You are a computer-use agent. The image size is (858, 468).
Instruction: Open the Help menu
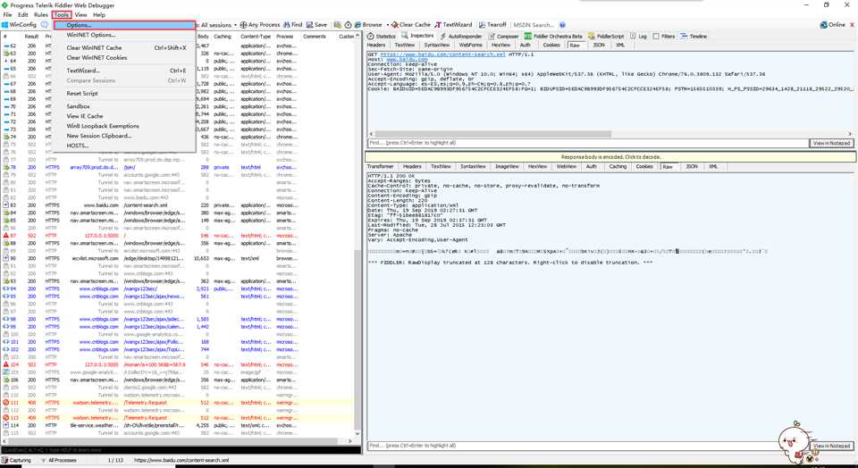click(x=99, y=15)
